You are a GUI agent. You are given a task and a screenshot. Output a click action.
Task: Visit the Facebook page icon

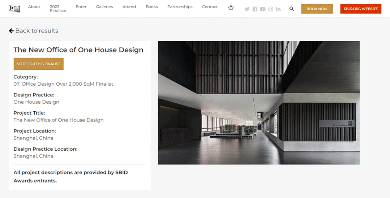point(255,9)
